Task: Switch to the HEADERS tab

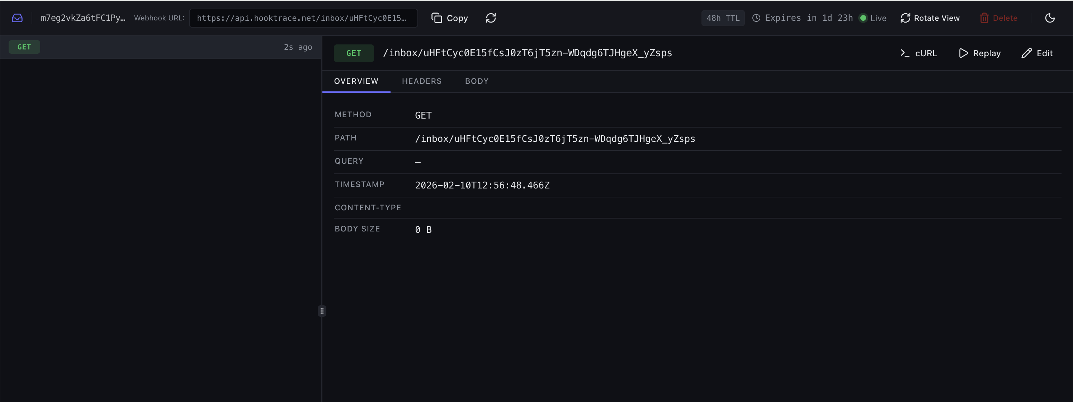Action: 421,81
